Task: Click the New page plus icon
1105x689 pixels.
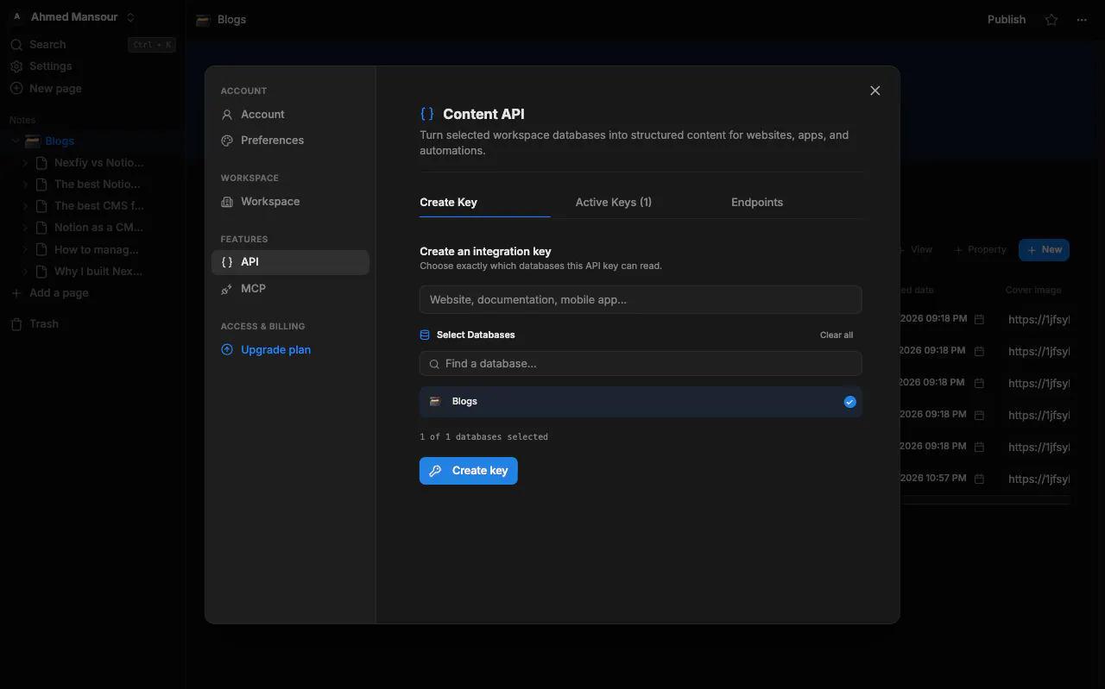Action: coord(16,89)
